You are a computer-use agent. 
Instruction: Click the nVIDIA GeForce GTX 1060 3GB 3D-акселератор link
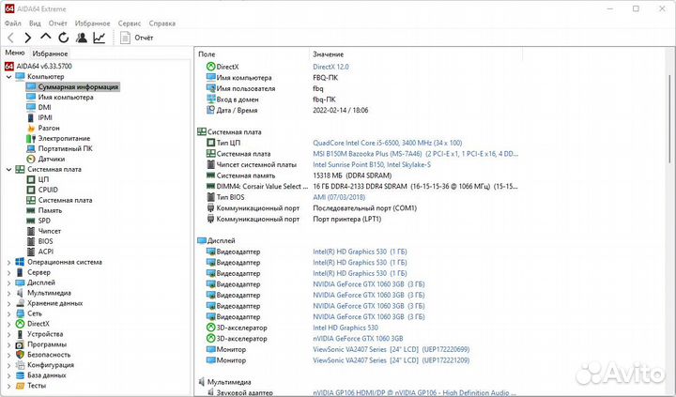pyautogui.click(x=358, y=339)
